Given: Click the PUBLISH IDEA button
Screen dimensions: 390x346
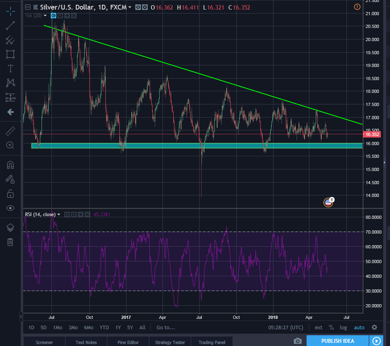Looking at the screenshot, I should coord(338,341).
